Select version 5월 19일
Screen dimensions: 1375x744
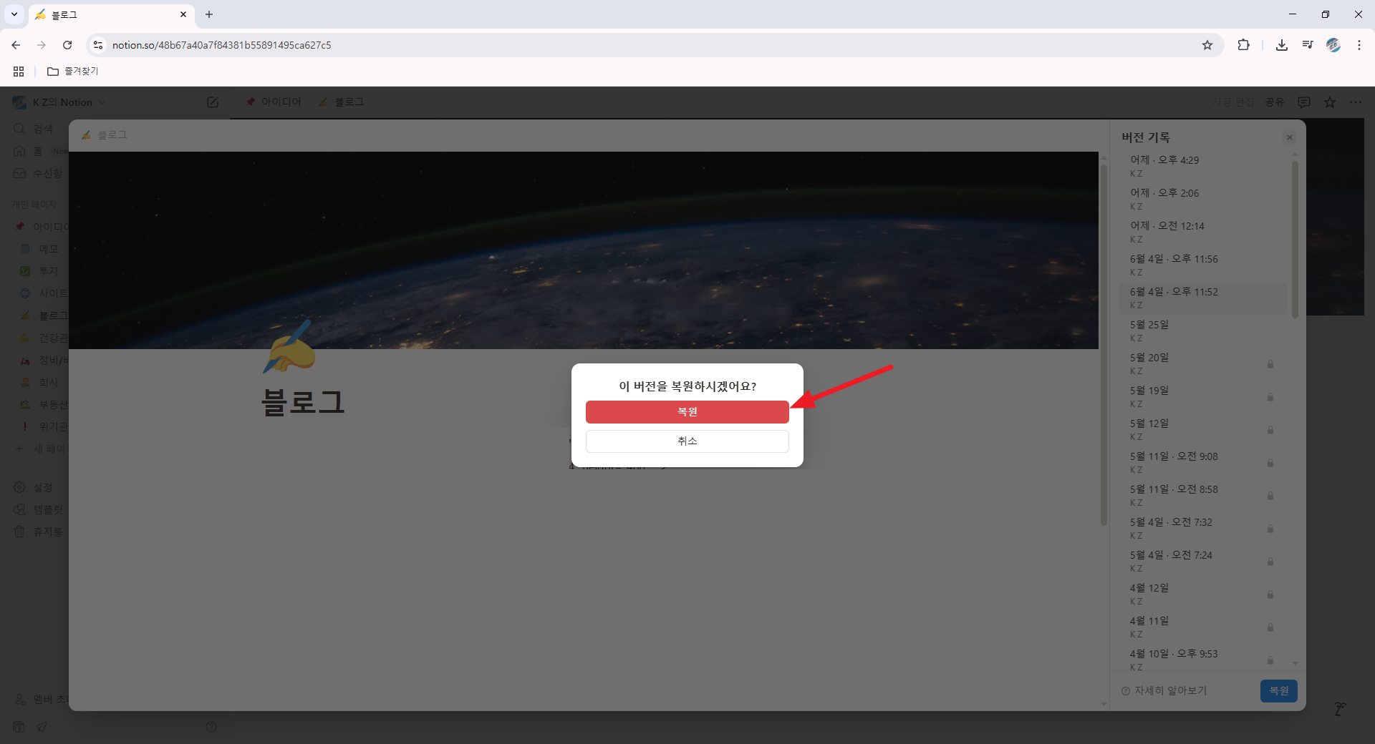pyautogui.click(x=1202, y=396)
